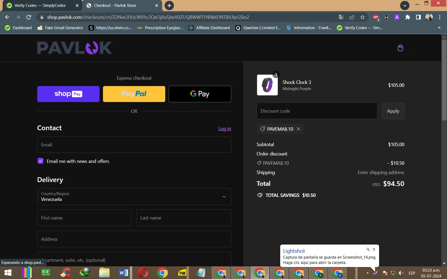
Task: Open the taskbar clock showing 03:23 a.m.
Action: [431, 273]
